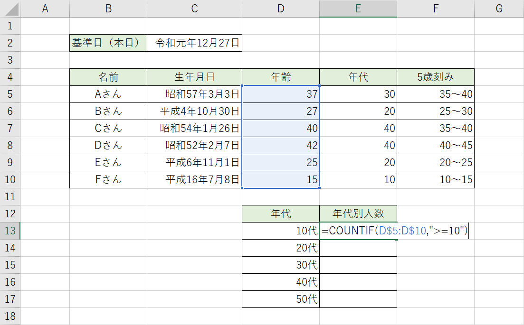Click the 年代 header in row 4
Screen dimensions: 524x325
[x=358, y=77]
